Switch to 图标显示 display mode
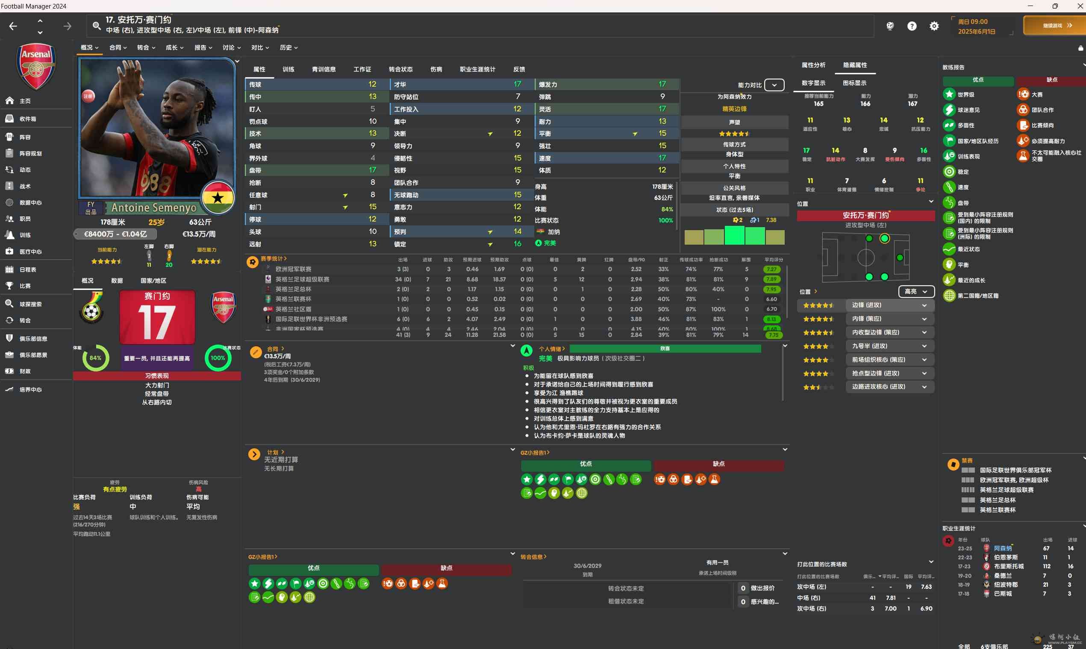1086x649 pixels. click(x=854, y=83)
